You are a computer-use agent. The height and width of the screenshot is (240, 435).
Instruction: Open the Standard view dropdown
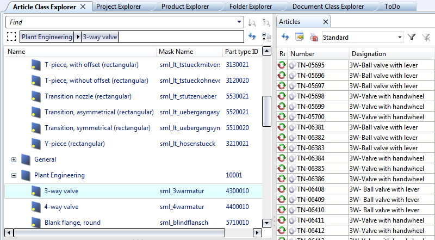point(400,38)
